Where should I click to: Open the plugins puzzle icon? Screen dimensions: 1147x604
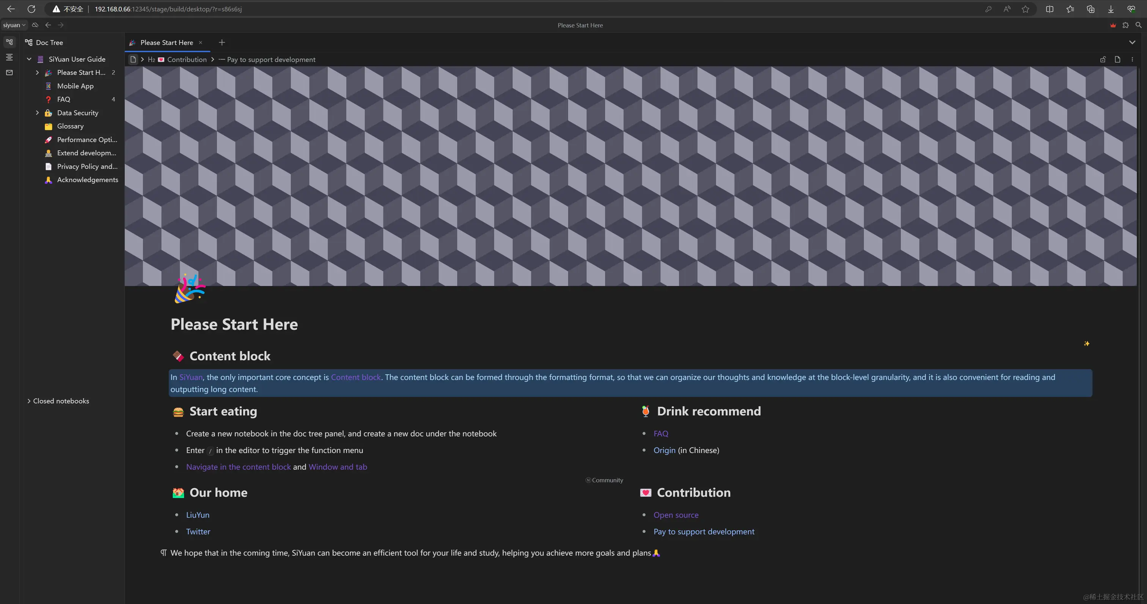tap(1126, 25)
